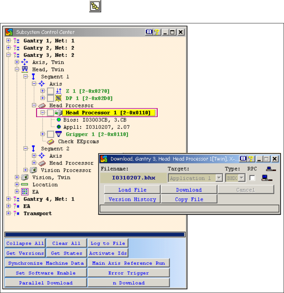Check the Head Processor 1 checkbox
Screen dimensions: 284x293
[x=50, y=112]
